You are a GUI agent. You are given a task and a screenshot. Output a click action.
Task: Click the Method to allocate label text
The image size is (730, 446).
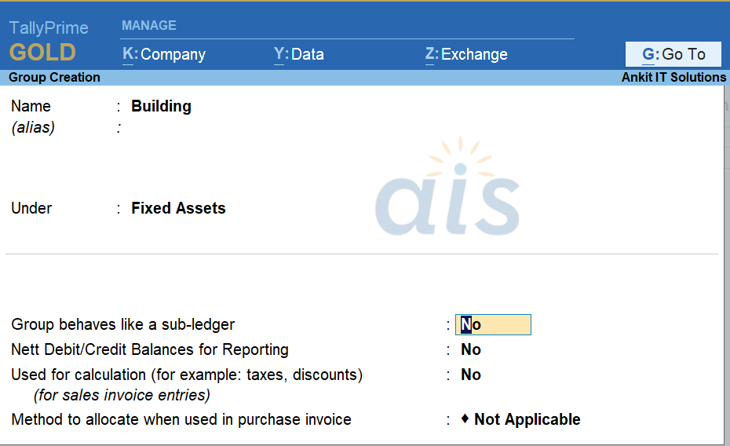pos(181,420)
